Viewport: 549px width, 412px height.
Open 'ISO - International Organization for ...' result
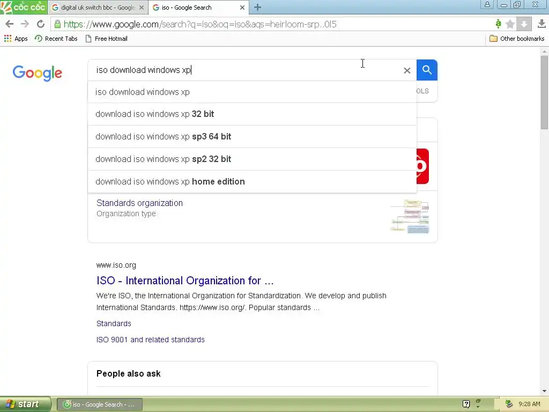pyautogui.click(x=185, y=281)
